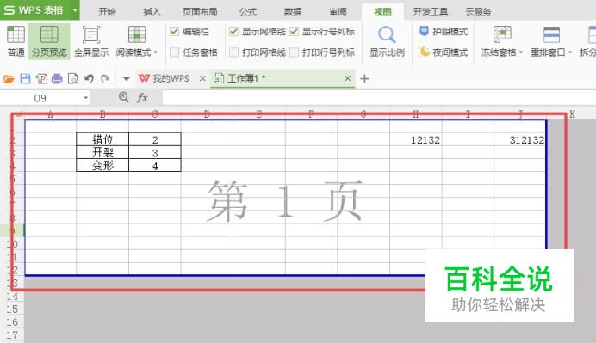The image size is (596, 343).
Task: Select the cell containing 错位
Action: click(102, 139)
